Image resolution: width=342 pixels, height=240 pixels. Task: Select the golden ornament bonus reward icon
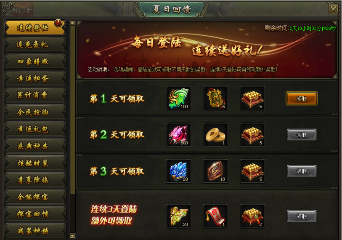click(x=178, y=216)
